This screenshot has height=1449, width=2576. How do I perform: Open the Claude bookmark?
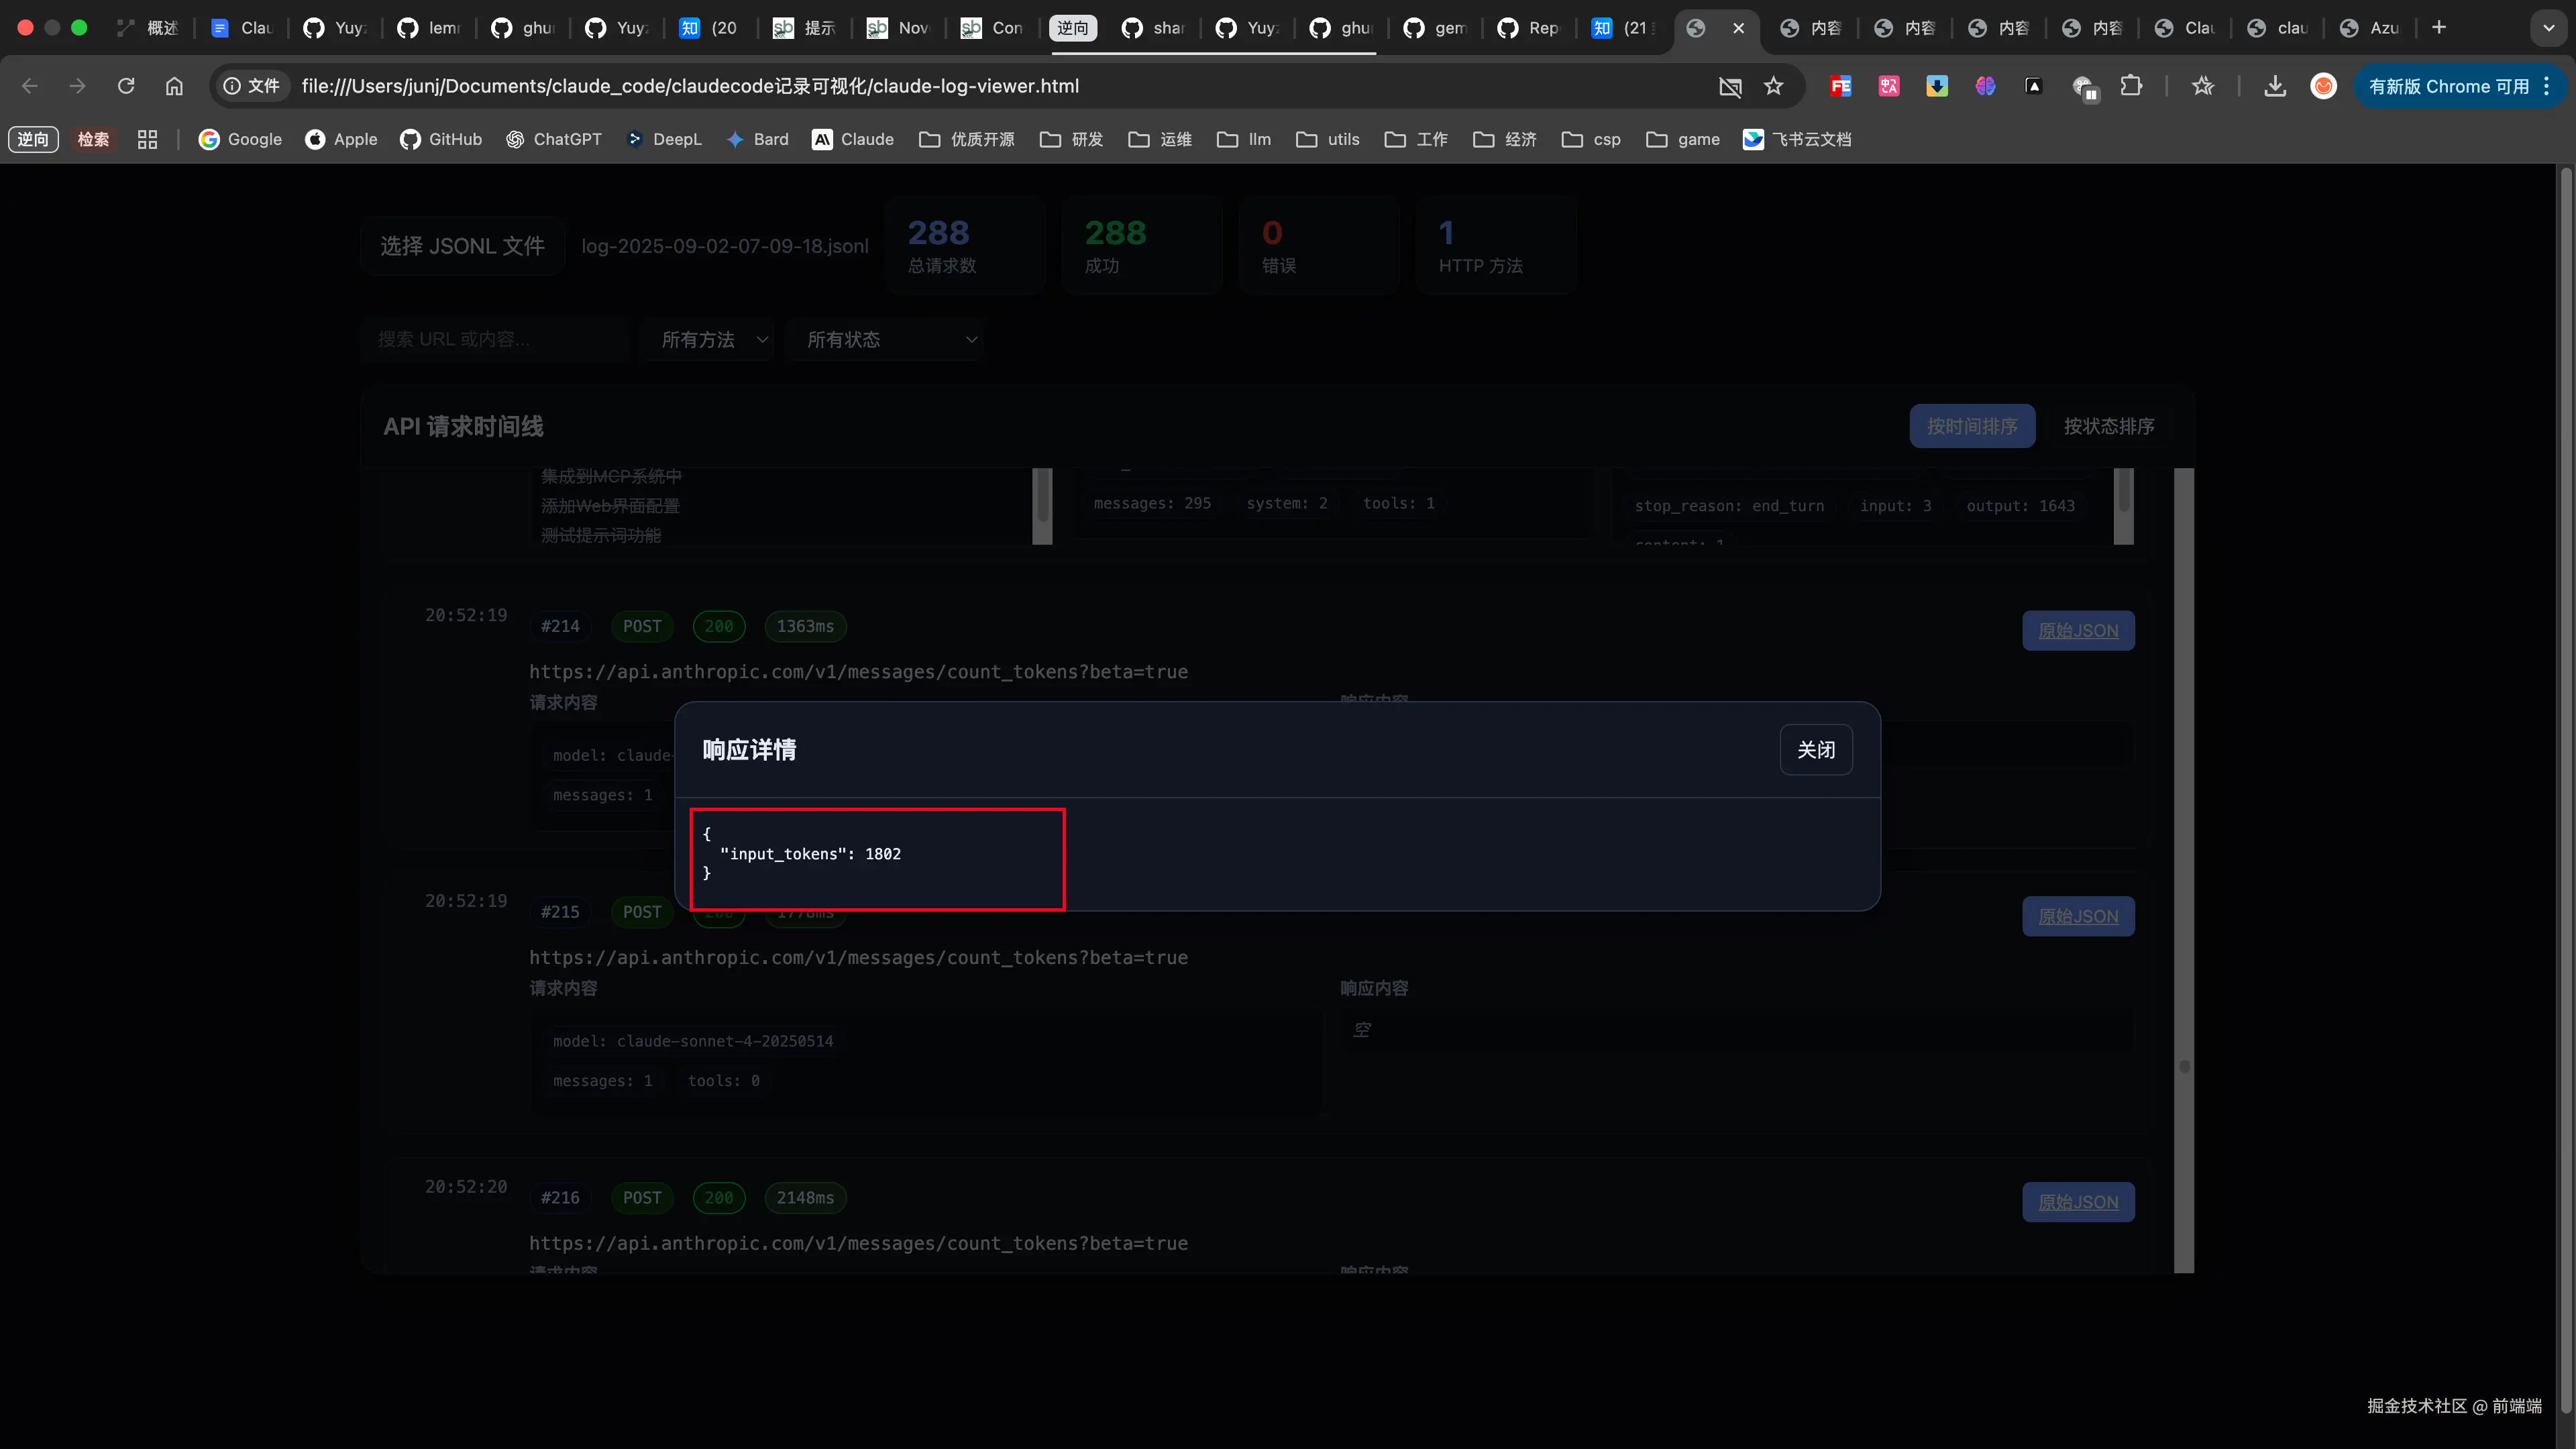click(853, 139)
